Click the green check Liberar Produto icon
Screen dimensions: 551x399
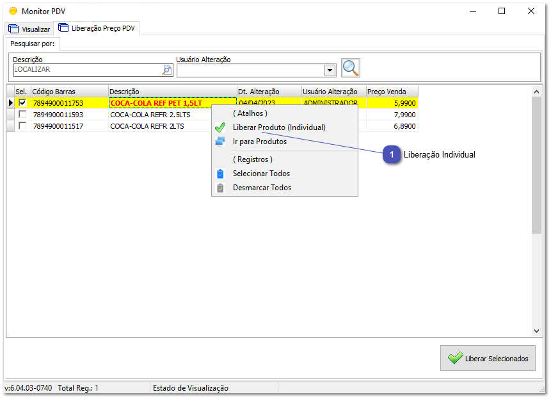point(220,127)
